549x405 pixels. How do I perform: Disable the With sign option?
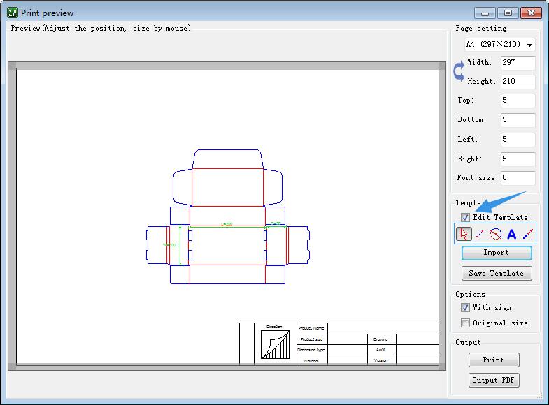click(x=465, y=307)
